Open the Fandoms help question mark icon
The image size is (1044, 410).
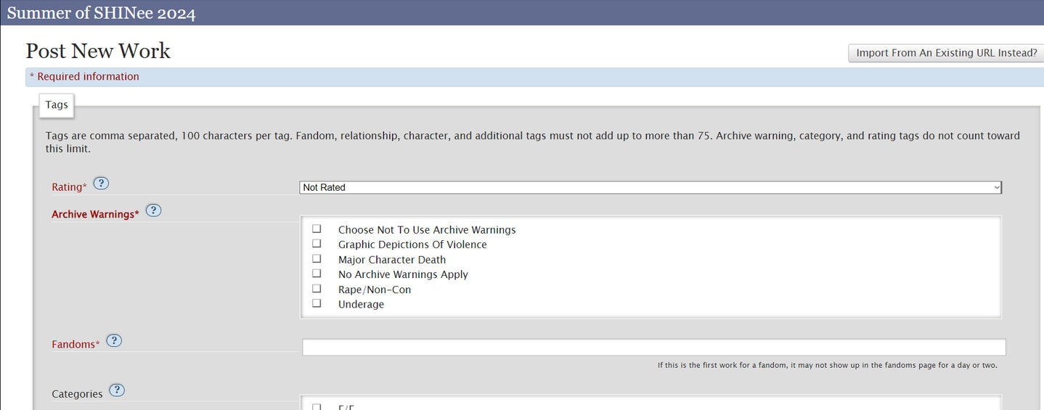[x=114, y=340]
